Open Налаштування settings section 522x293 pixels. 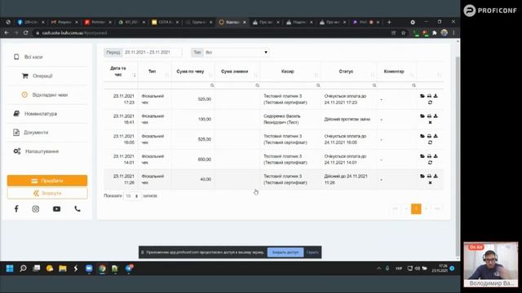coord(42,151)
